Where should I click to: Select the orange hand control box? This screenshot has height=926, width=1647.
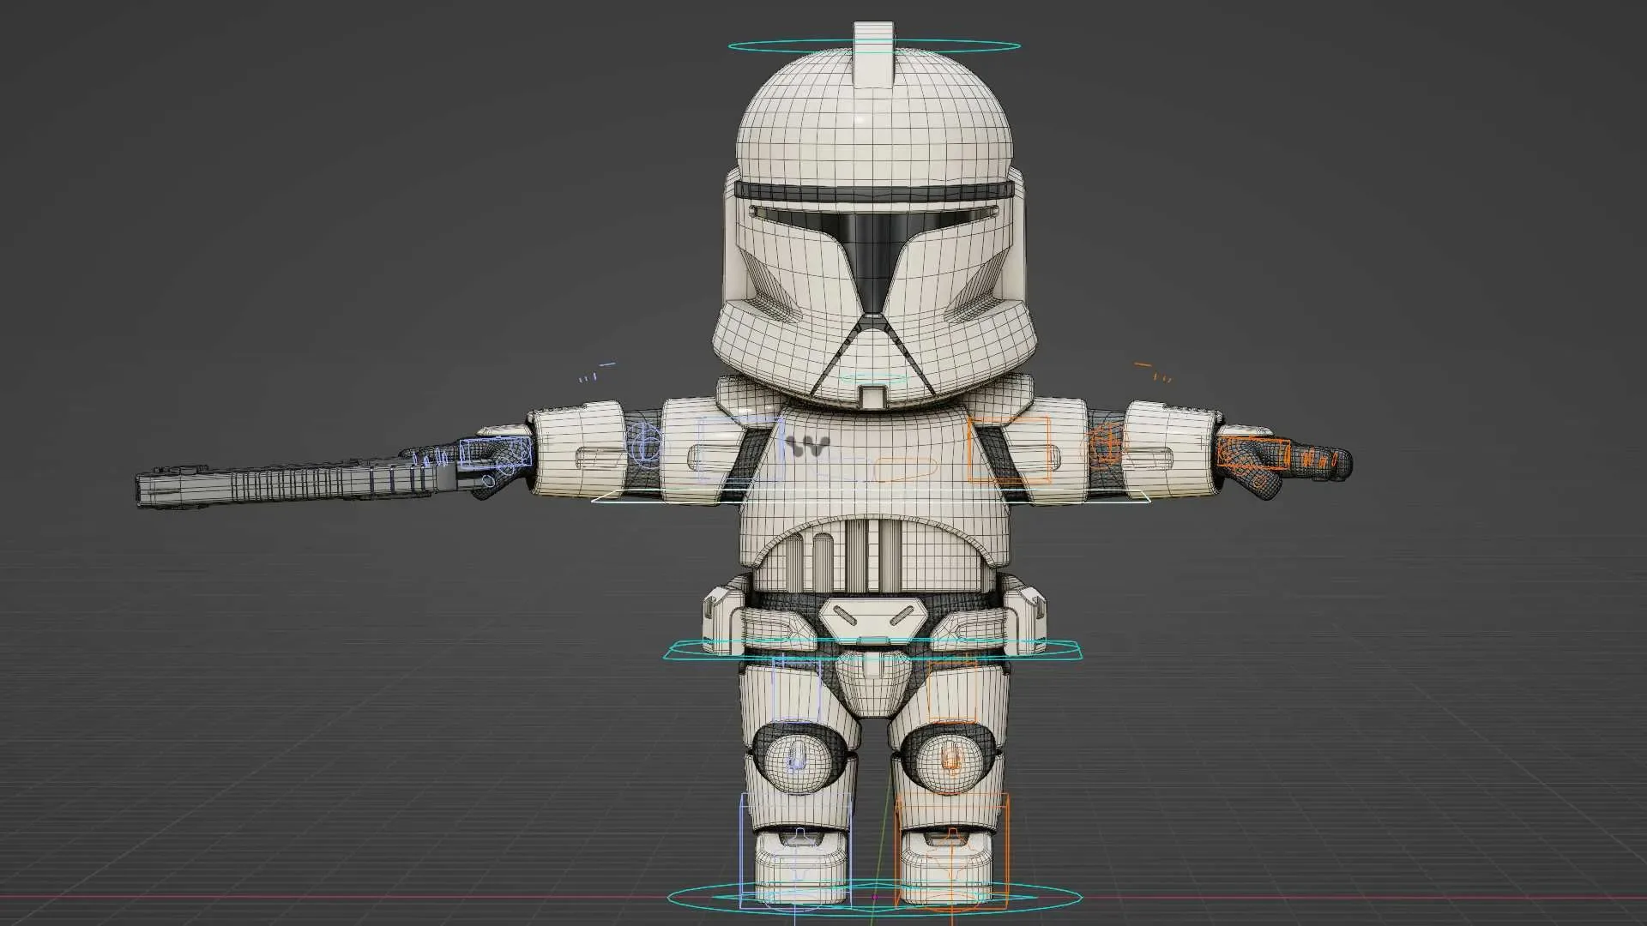[1253, 453]
